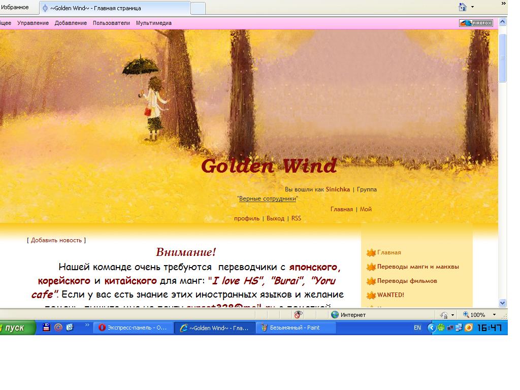
Task: Click the network connection tray icon
Action: click(x=450, y=328)
